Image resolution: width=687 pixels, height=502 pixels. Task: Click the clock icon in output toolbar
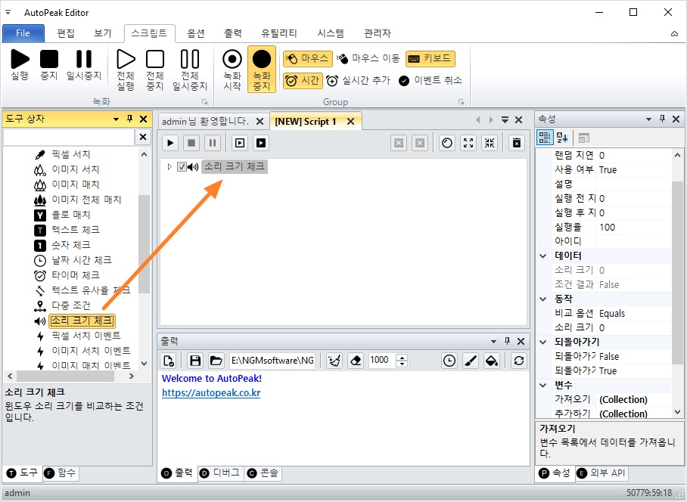point(449,361)
